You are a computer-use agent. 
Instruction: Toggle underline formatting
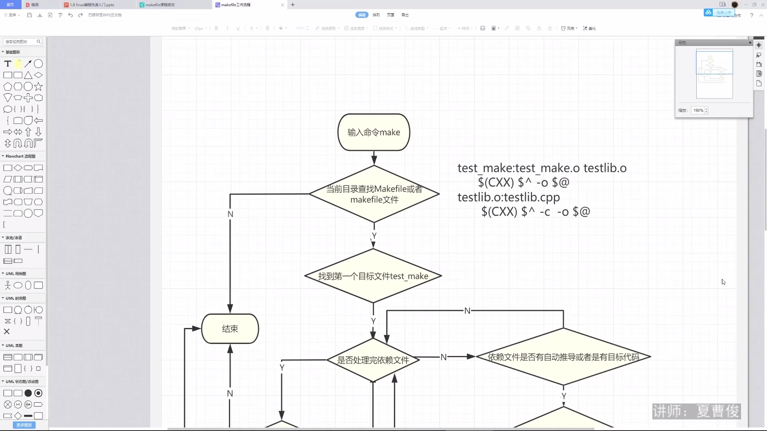tap(238, 28)
